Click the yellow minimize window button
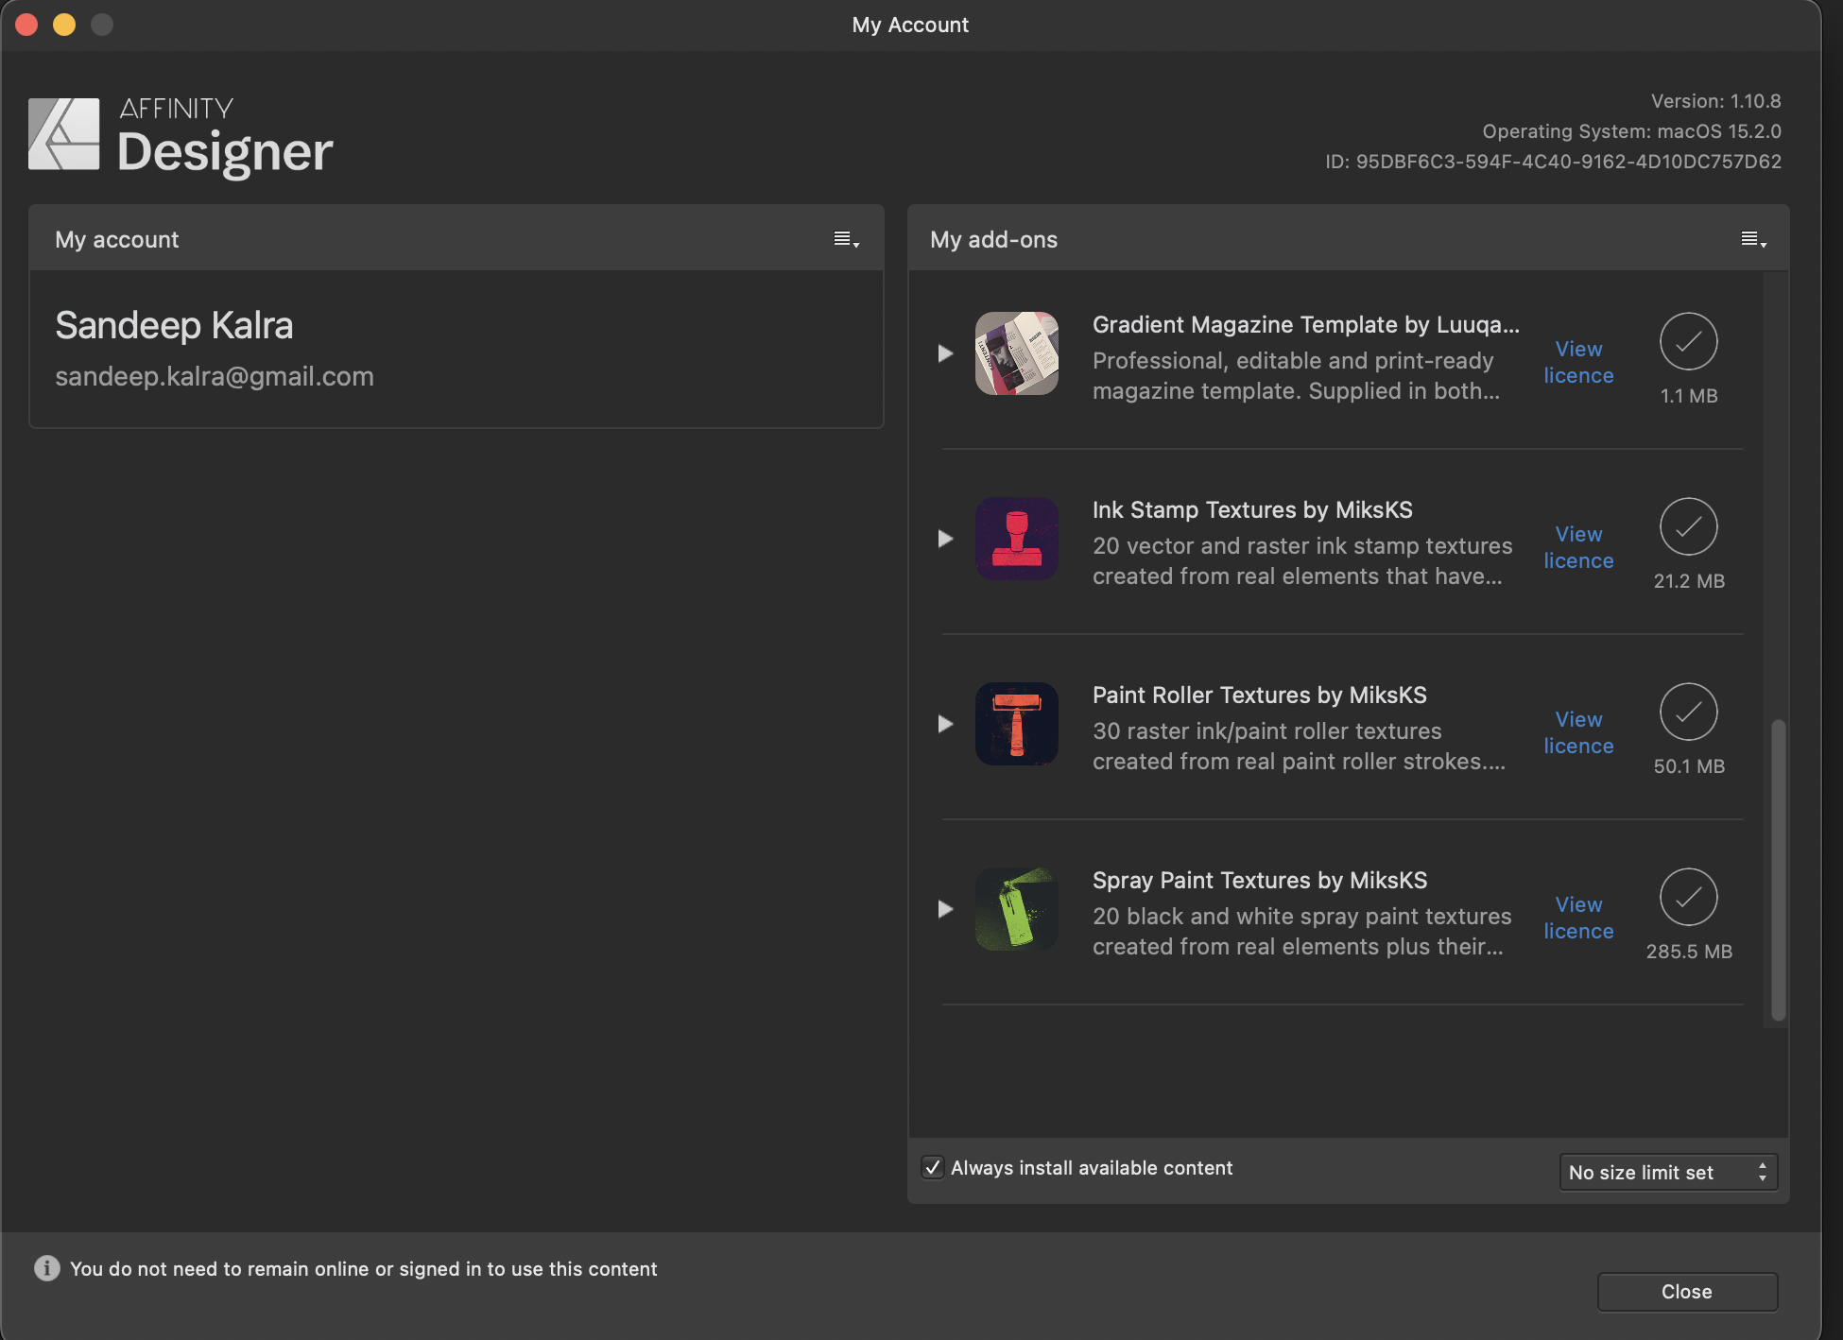The image size is (1843, 1340). tap(64, 25)
